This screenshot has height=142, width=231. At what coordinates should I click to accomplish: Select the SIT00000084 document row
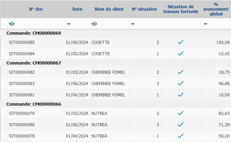pos(22,54)
